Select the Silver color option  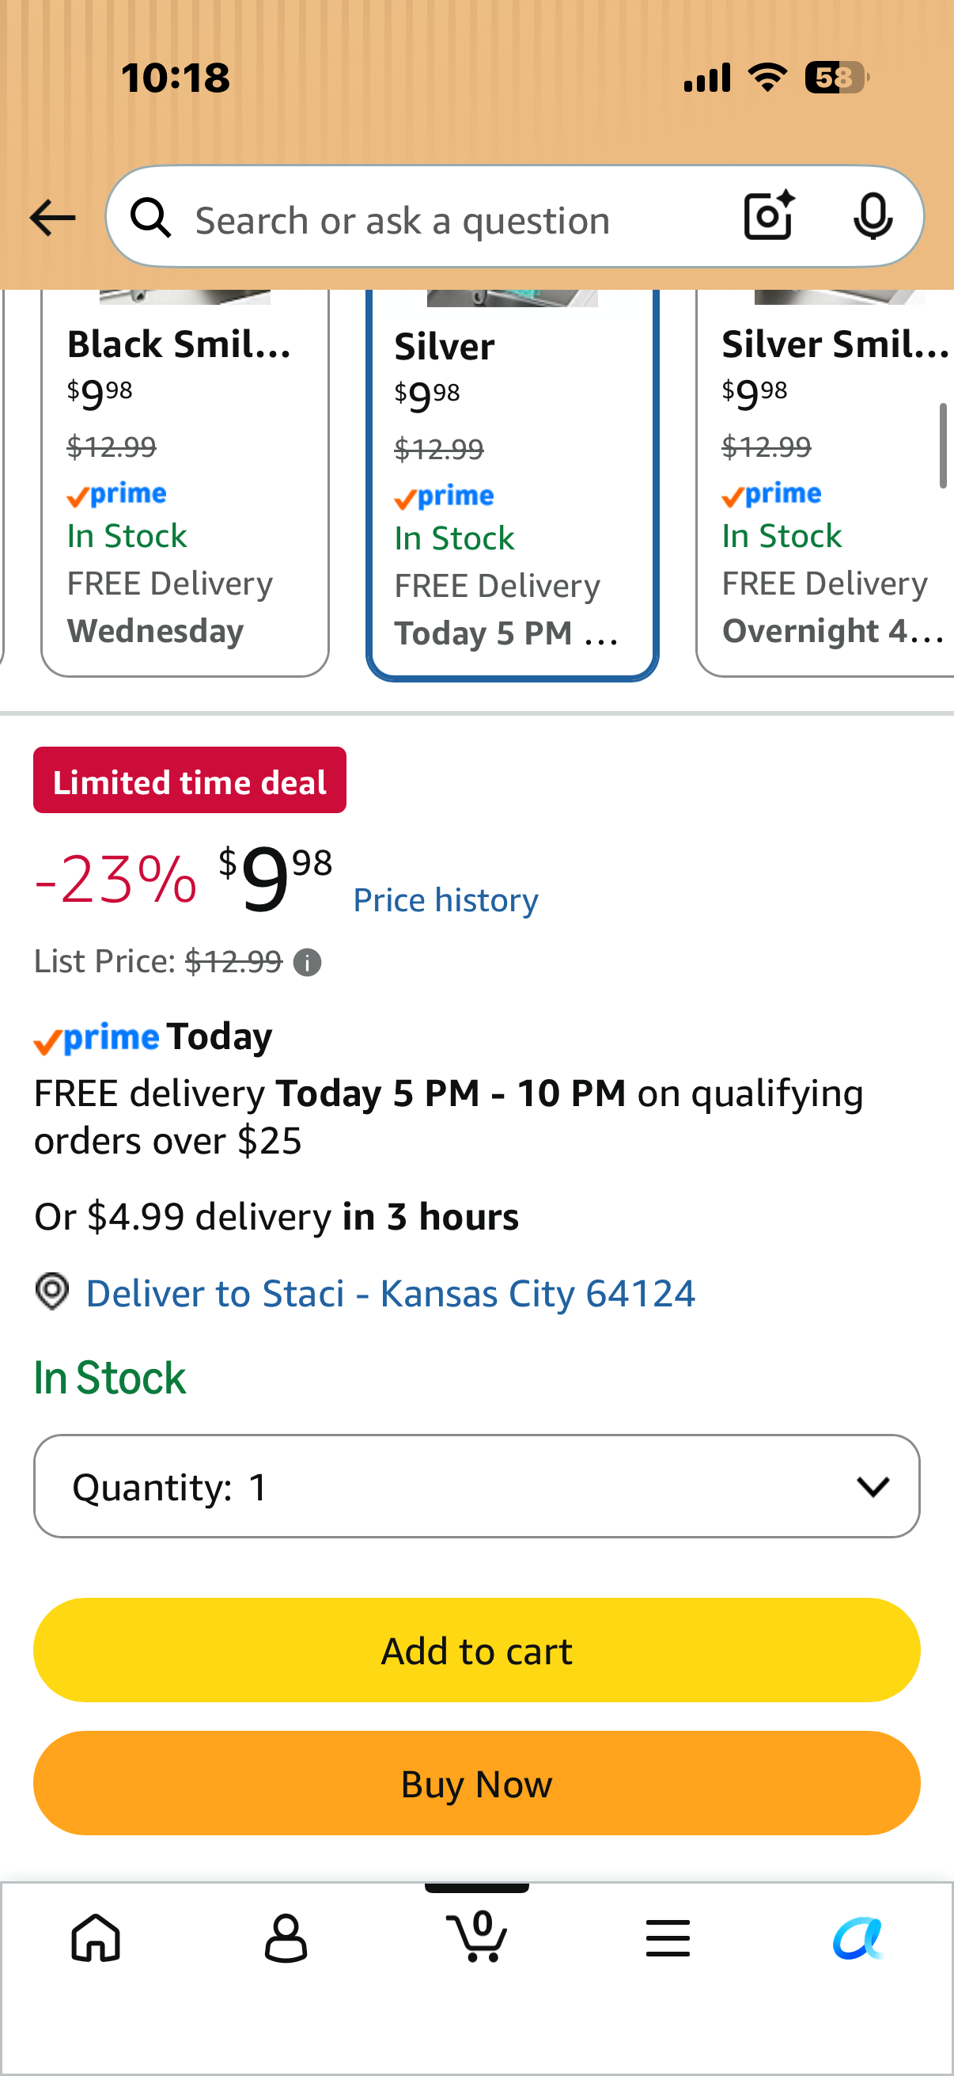coord(512,485)
